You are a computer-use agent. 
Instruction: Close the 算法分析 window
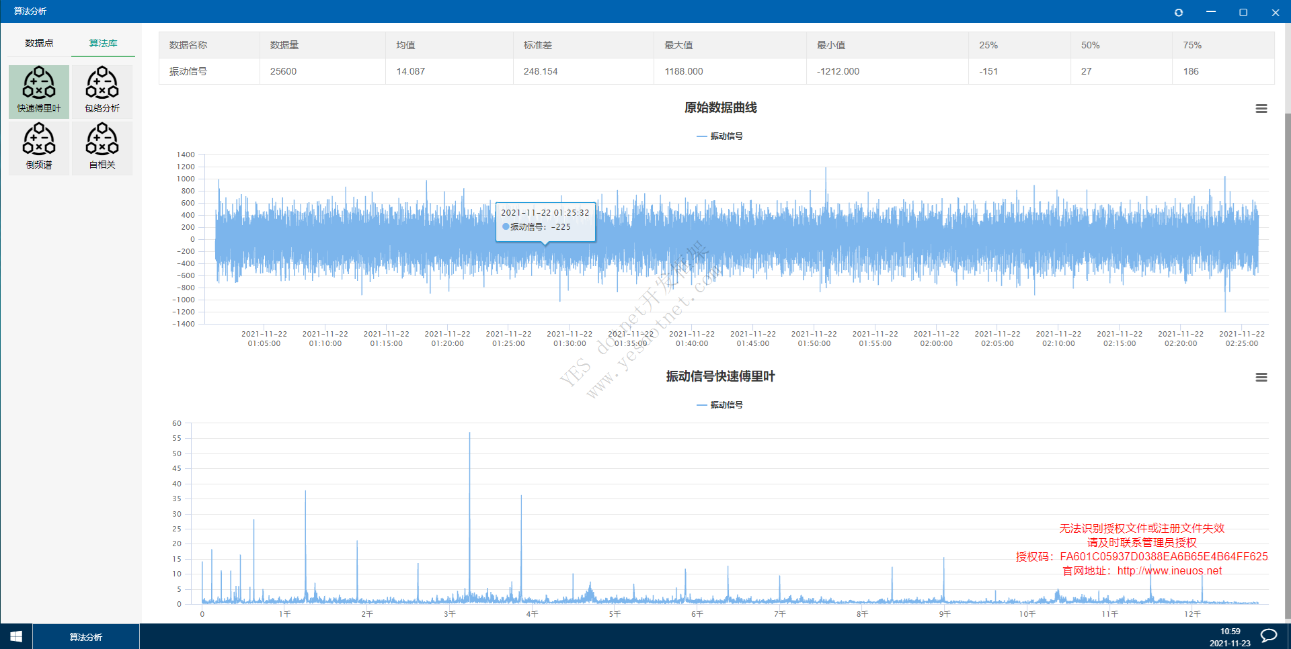[x=1276, y=12]
